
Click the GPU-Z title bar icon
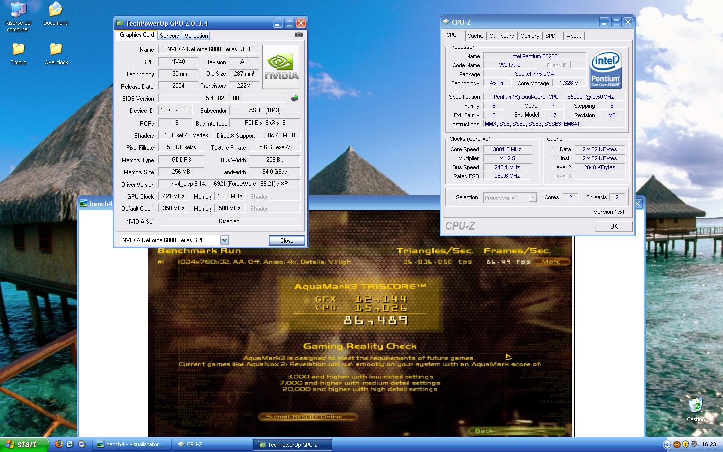pyautogui.click(x=119, y=23)
